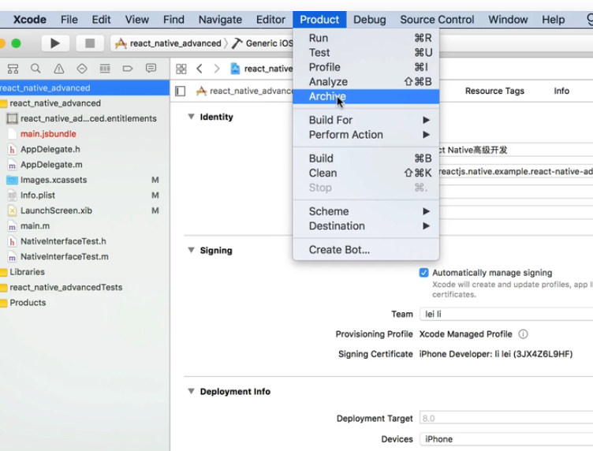The image size is (593, 451).
Task: Open the Breakpoint navigator tag icon
Action: pyautogui.click(x=128, y=69)
